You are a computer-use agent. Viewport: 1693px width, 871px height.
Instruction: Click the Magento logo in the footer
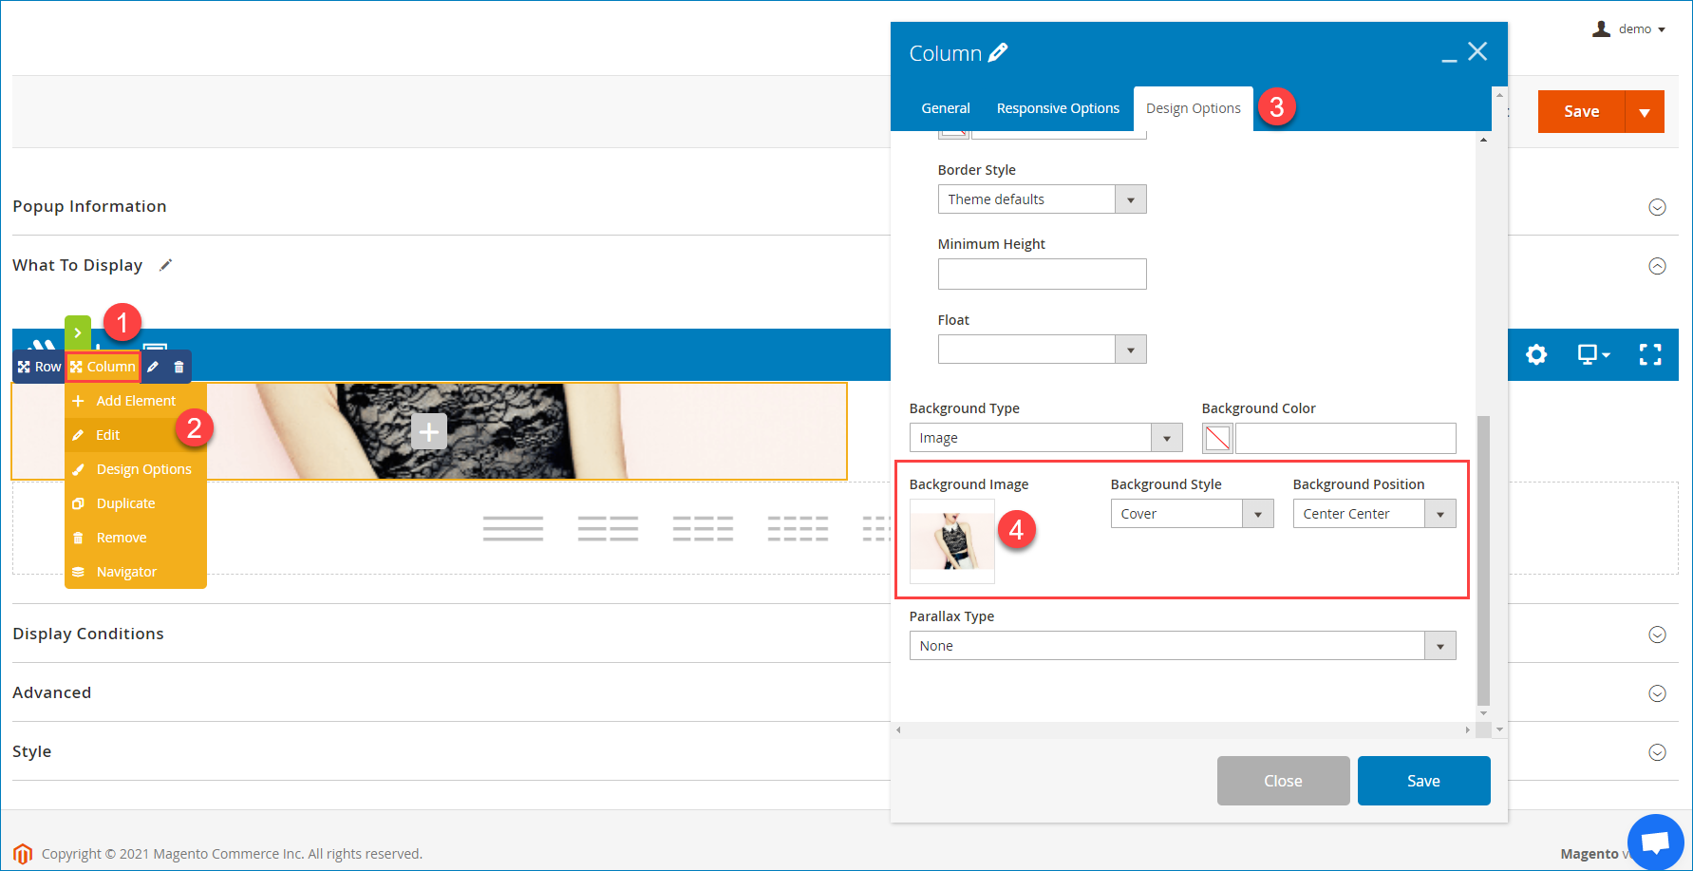coord(22,853)
